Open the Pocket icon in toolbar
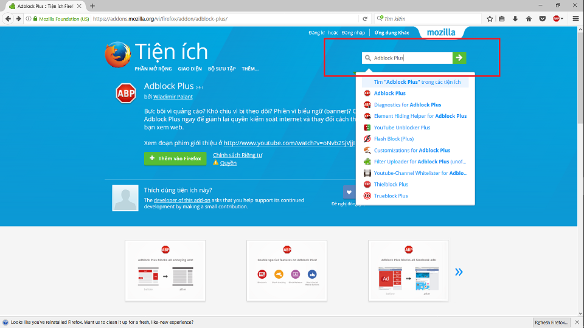This screenshot has height=328, width=584. 542,19
